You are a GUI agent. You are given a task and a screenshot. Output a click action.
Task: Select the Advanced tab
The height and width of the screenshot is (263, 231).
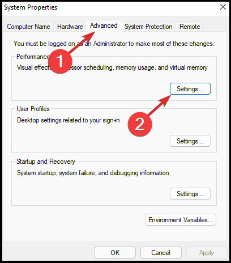(104, 26)
